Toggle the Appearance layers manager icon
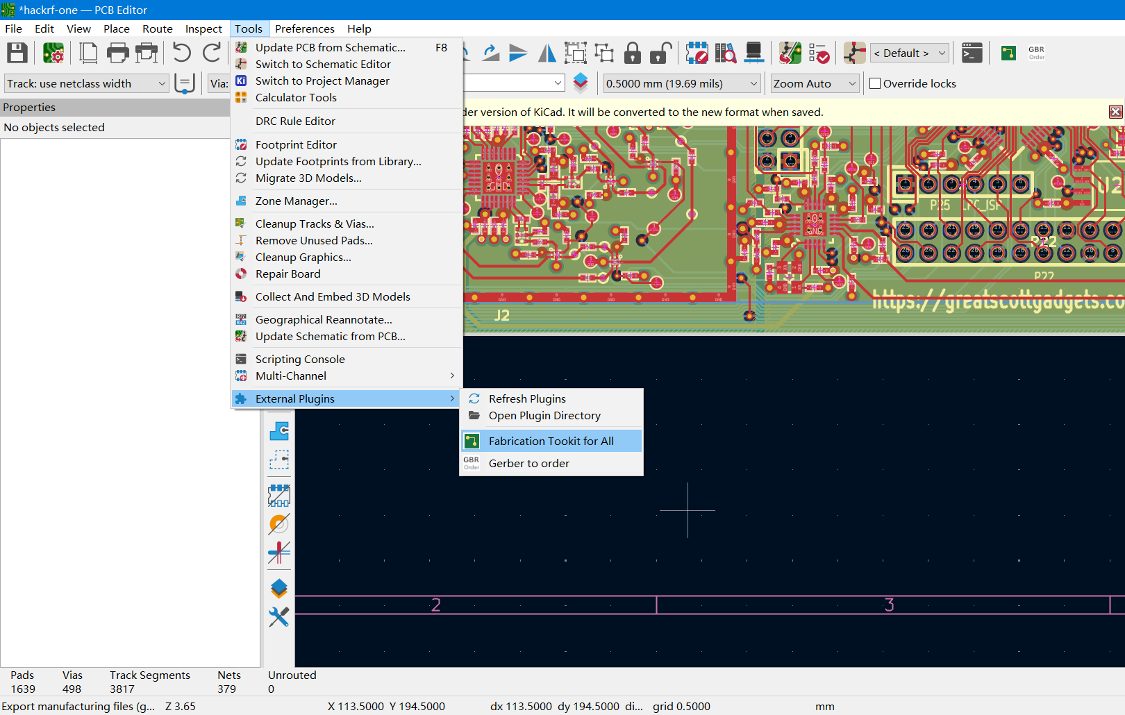This screenshot has height=715, width=1125. click(x=279, y=589)
